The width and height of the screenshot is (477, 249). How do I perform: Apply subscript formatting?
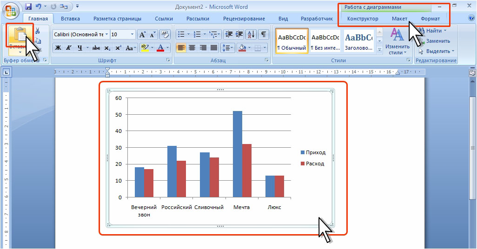pyautogui.click(x=107, y=48)
